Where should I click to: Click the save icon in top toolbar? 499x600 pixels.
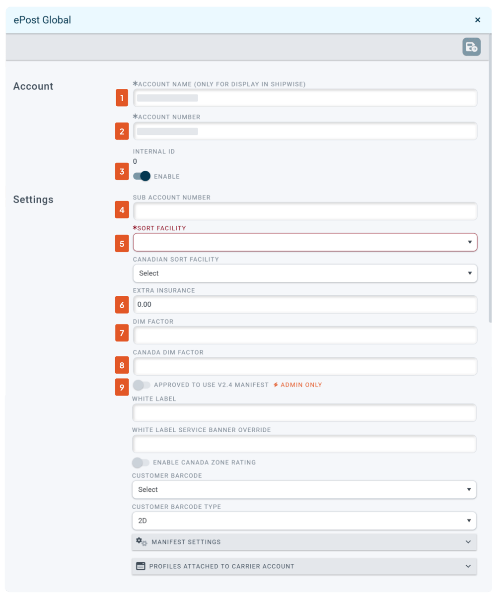click(471, 47)
